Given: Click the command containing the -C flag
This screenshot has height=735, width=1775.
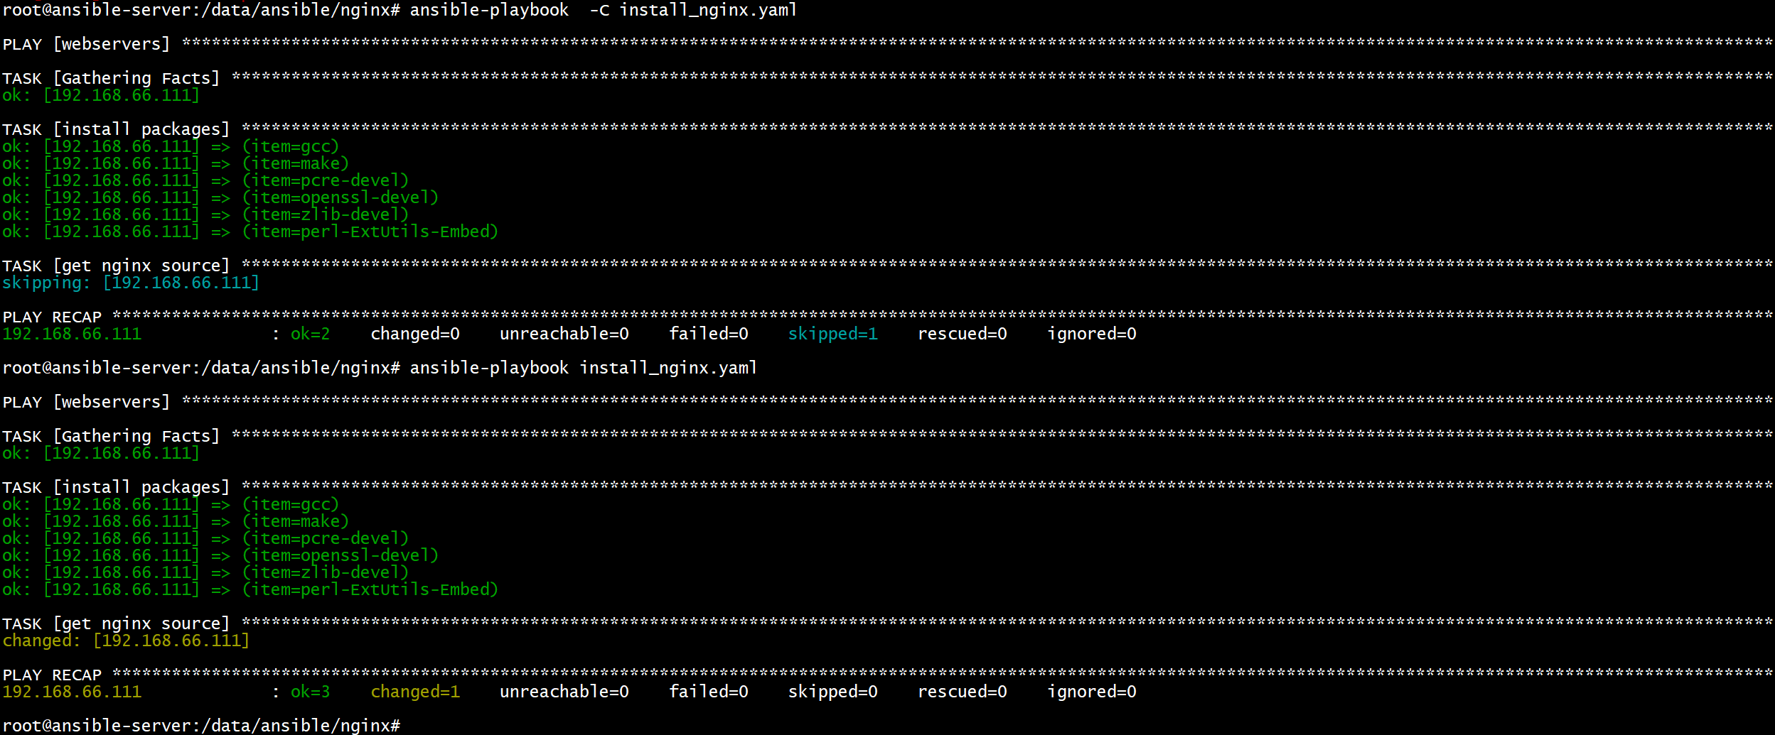Looking at the screenshot, I should (604, 10).
